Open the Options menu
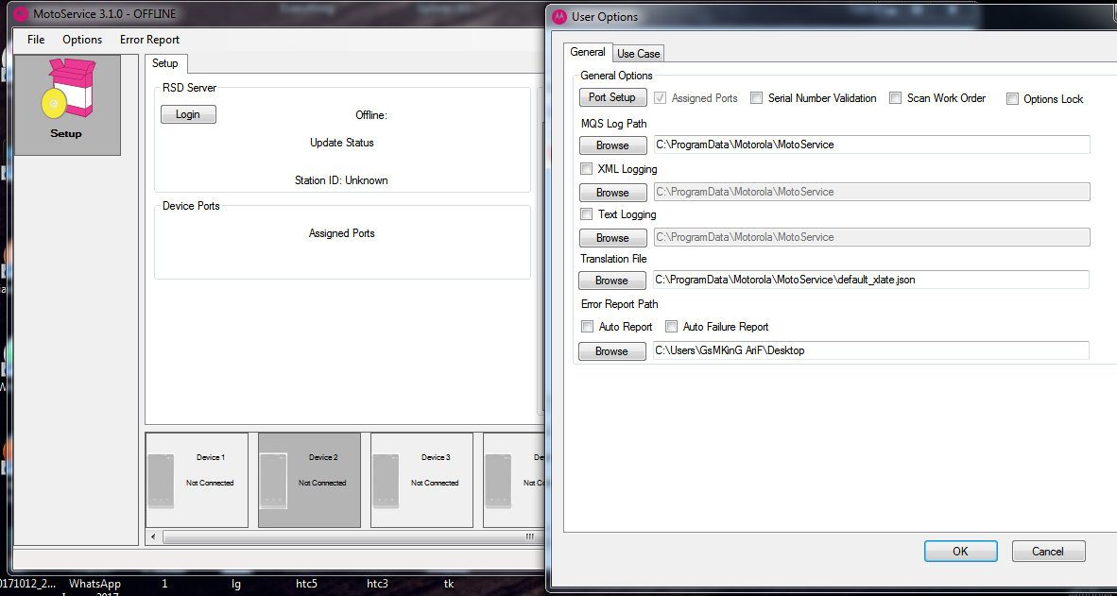1117x596 pixels. 82,40
